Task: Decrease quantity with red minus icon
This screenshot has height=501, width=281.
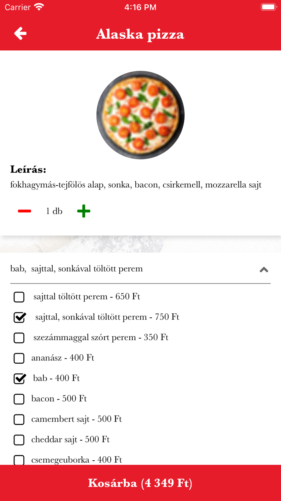Action: (x=24, y=211)
